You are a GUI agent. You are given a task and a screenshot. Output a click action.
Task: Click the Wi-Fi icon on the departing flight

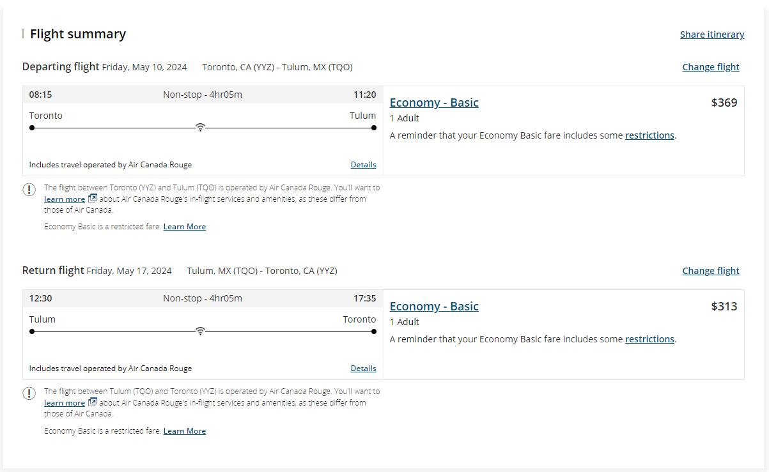200,128
